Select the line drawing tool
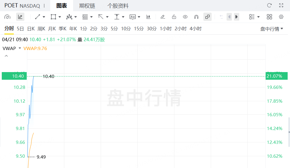Screen dimensions: 290x168 37,17
